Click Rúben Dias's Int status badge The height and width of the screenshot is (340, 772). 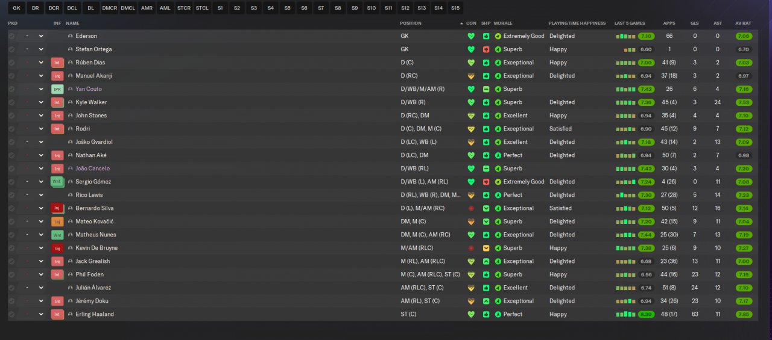click(x=57, y=63)
